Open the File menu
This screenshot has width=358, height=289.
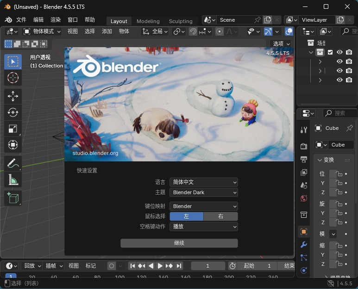pyautogui.click(x=21, y=20)
